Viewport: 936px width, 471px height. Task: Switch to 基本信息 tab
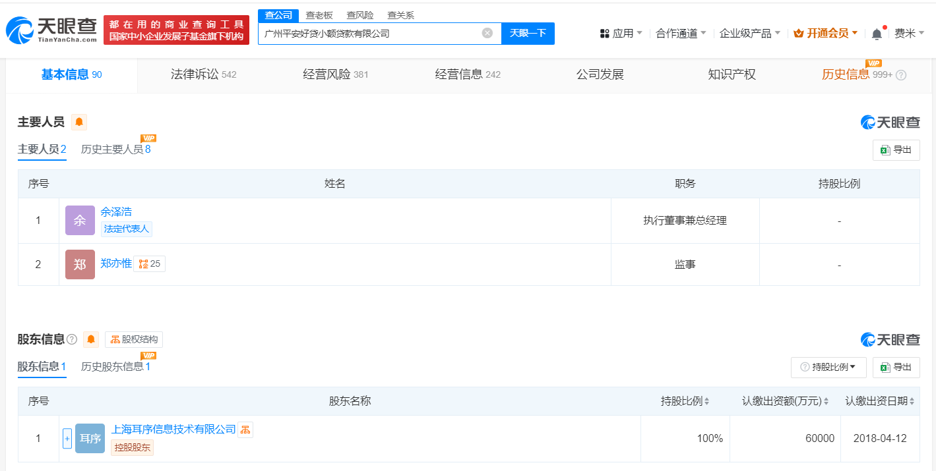click(x=71, y=75)
